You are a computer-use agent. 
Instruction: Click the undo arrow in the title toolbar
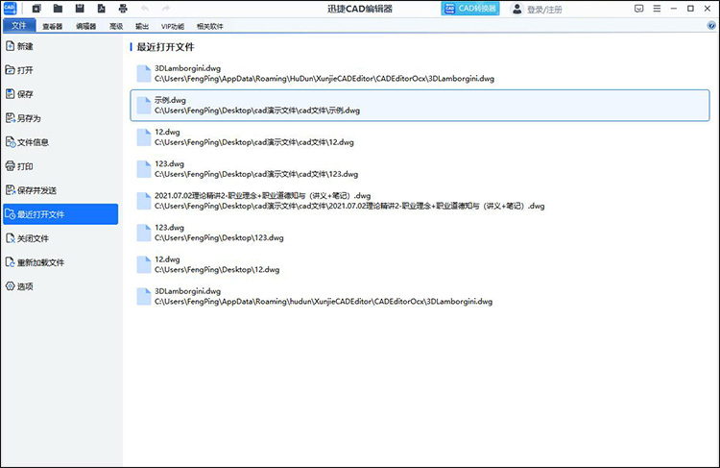click(x=145, y=9)
